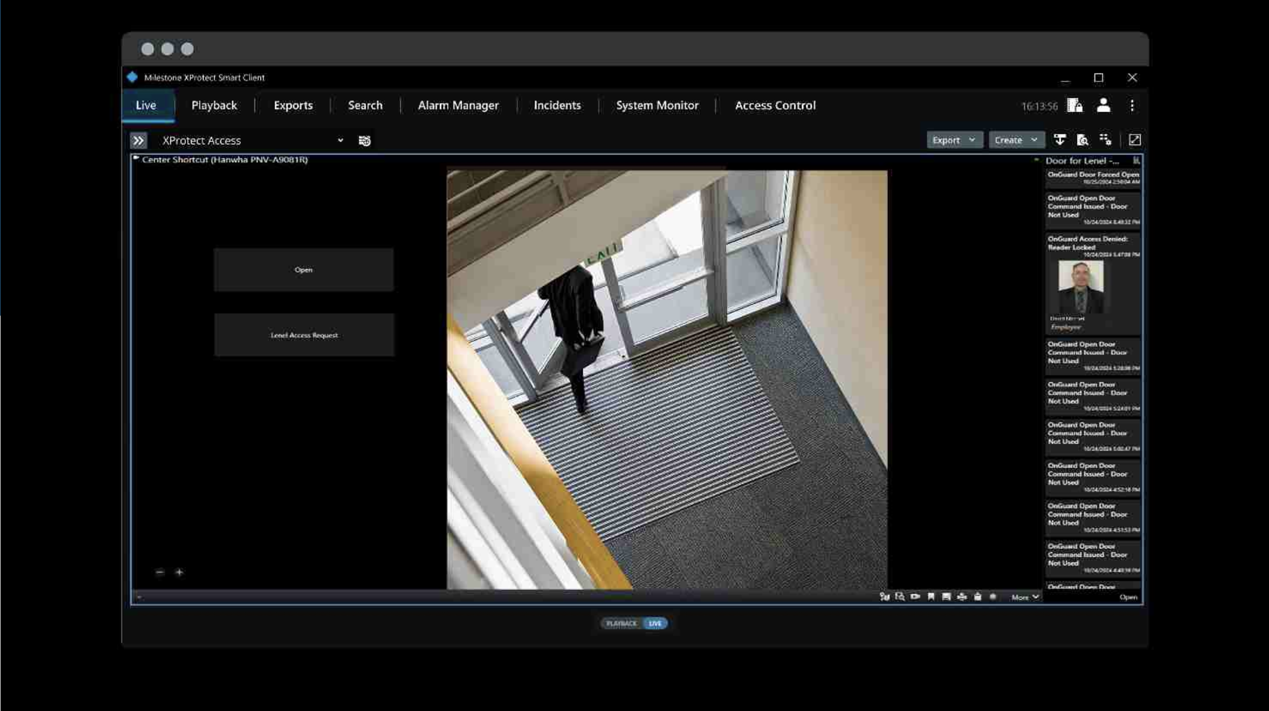The image size is (1269, 711).
Task: Toggle the XProtect Access view panel
Action: pos(138,139)
